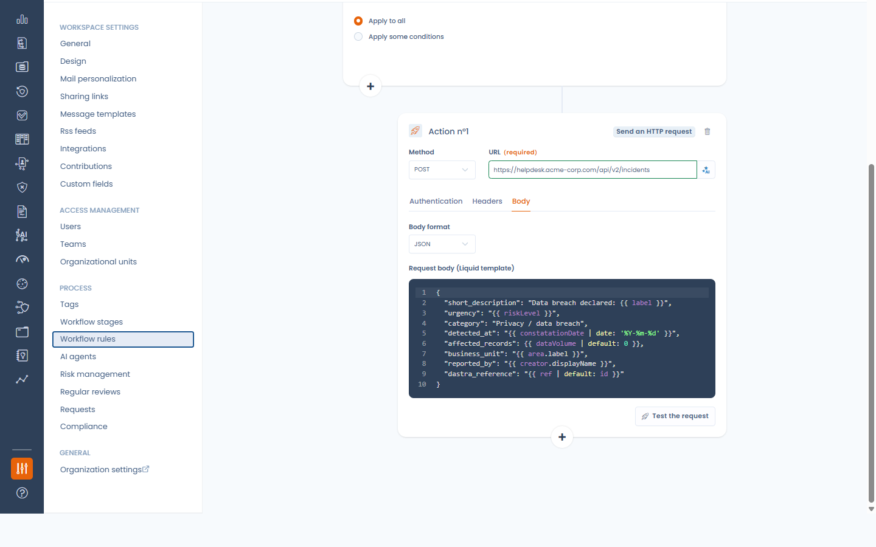Open Workflow stages settings
The height and width of the screenshot is (547, 876).
[91, 322]
